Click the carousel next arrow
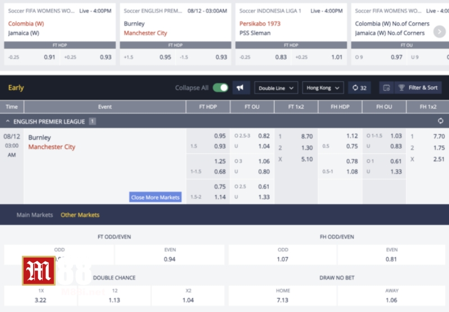 (439, 31)
